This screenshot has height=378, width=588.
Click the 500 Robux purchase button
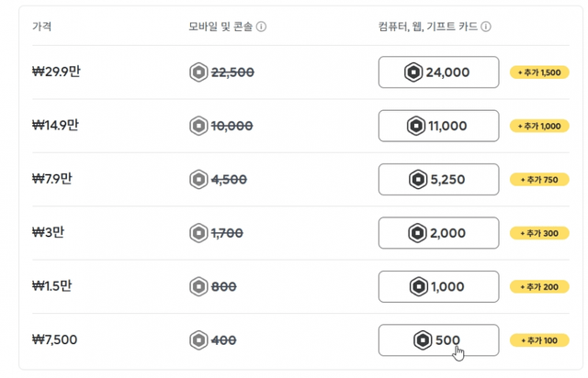438,340
